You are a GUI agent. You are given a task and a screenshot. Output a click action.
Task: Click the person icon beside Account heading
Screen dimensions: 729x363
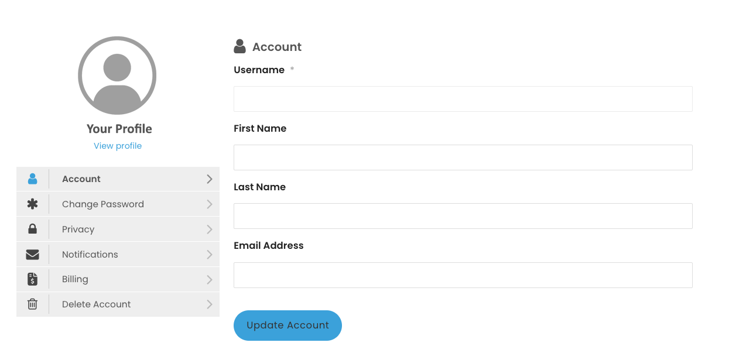pos(239,47)
